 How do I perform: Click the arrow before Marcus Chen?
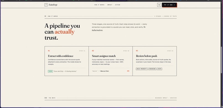pos(99,71)
